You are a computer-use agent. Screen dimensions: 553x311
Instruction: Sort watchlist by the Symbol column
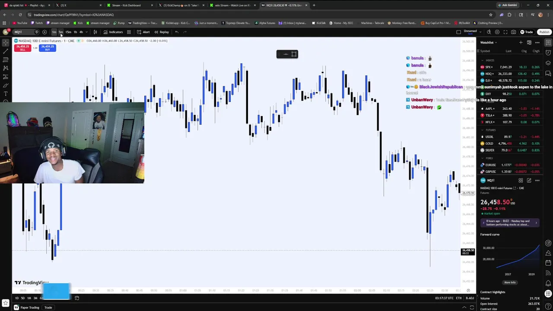[485, 51]
